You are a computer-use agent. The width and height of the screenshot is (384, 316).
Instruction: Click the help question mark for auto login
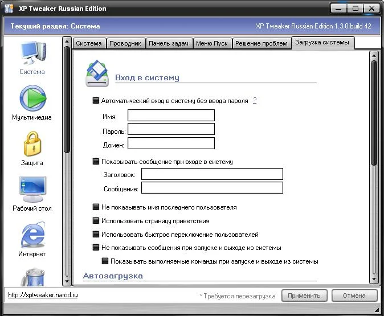tap(255, 100)
